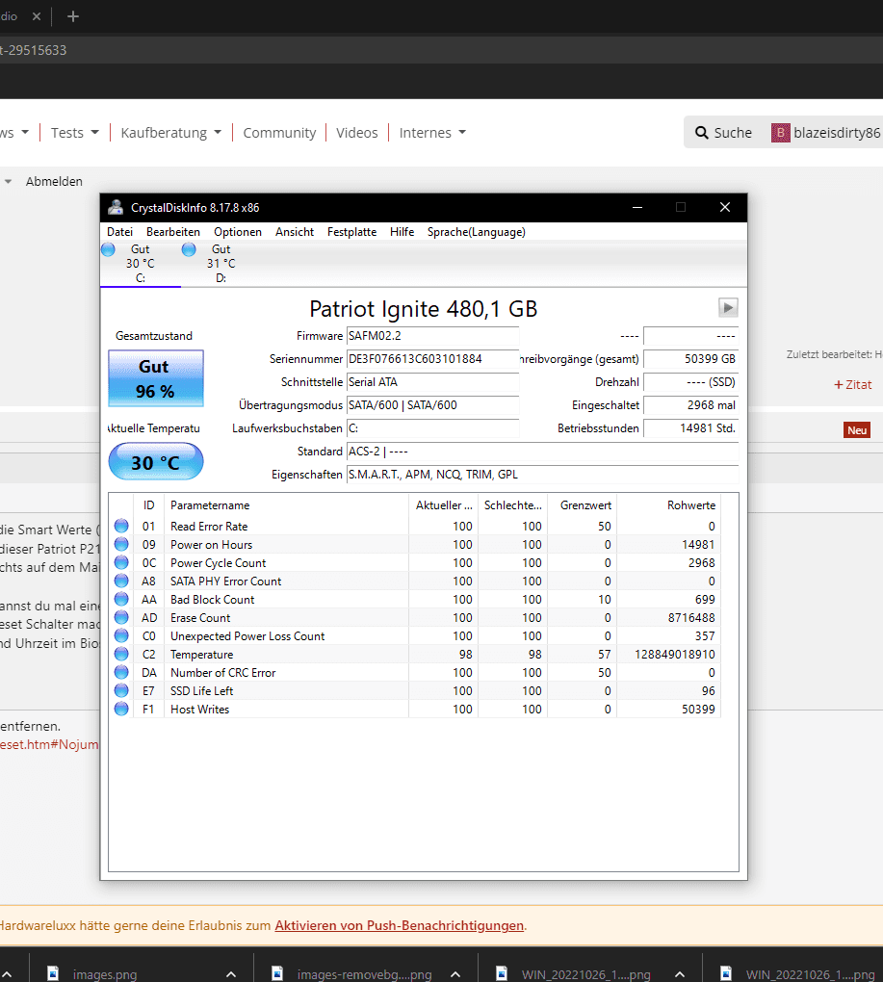Click the Parametername column header

286,504
